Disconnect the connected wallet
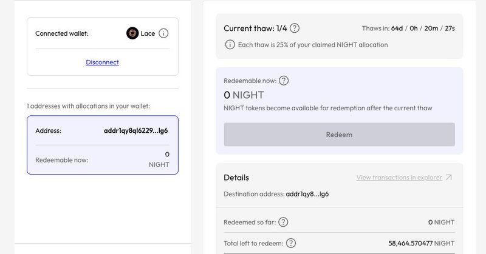The image size is (486, 254). pos(102,62)
